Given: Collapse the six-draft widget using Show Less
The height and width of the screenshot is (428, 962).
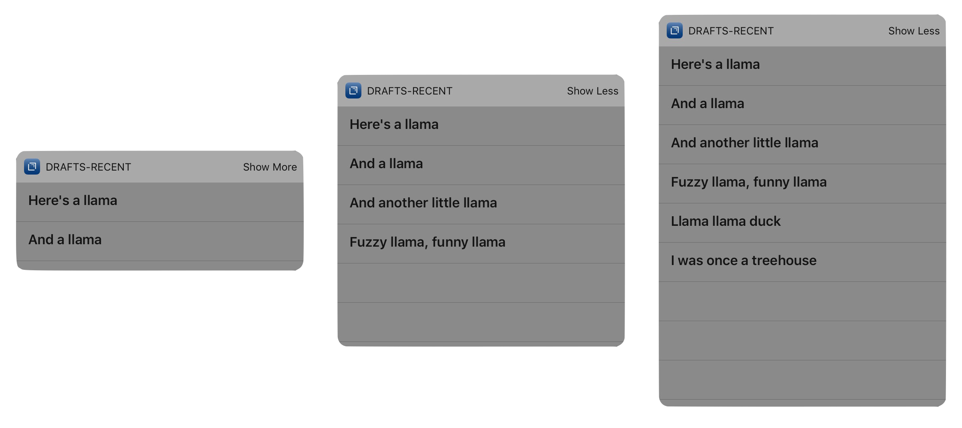Looking at the screenshot, I should coord(914,31).
